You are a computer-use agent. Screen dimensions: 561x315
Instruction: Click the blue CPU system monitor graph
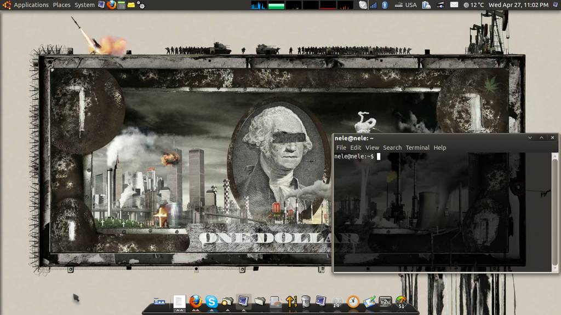(259, 5)
